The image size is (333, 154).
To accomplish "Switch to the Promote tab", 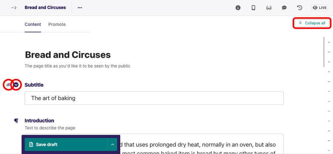I will [57, 24].
